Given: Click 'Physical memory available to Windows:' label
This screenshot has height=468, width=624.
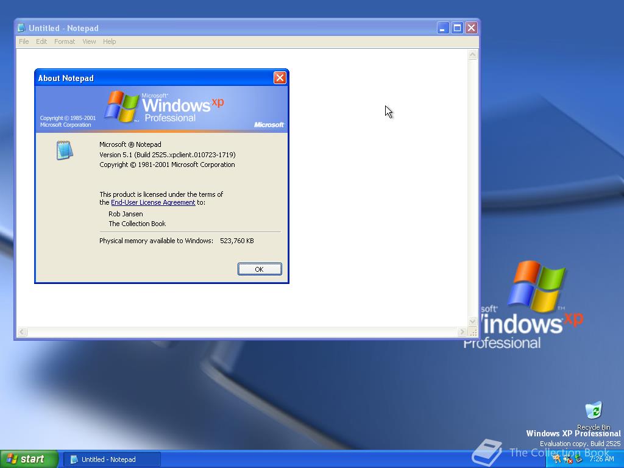Looking at the screenshot, I should pyautogui.click(x=156, y=241).
